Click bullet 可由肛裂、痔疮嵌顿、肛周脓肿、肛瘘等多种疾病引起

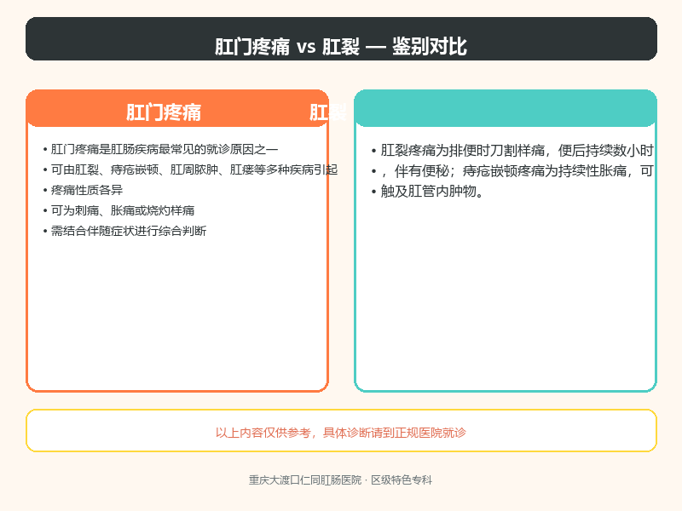point(190,169)
